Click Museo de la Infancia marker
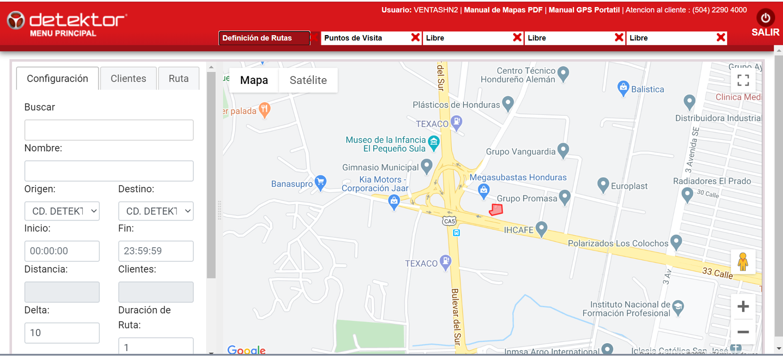 [434, 143]
